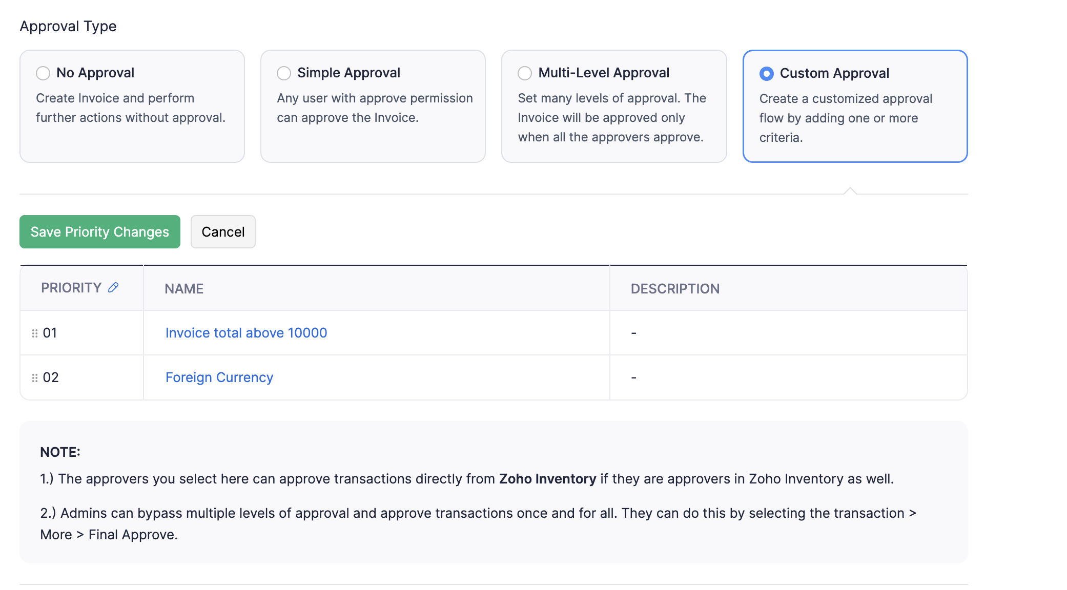
Task: Click the Cancel button
Action: pos(223,231)
